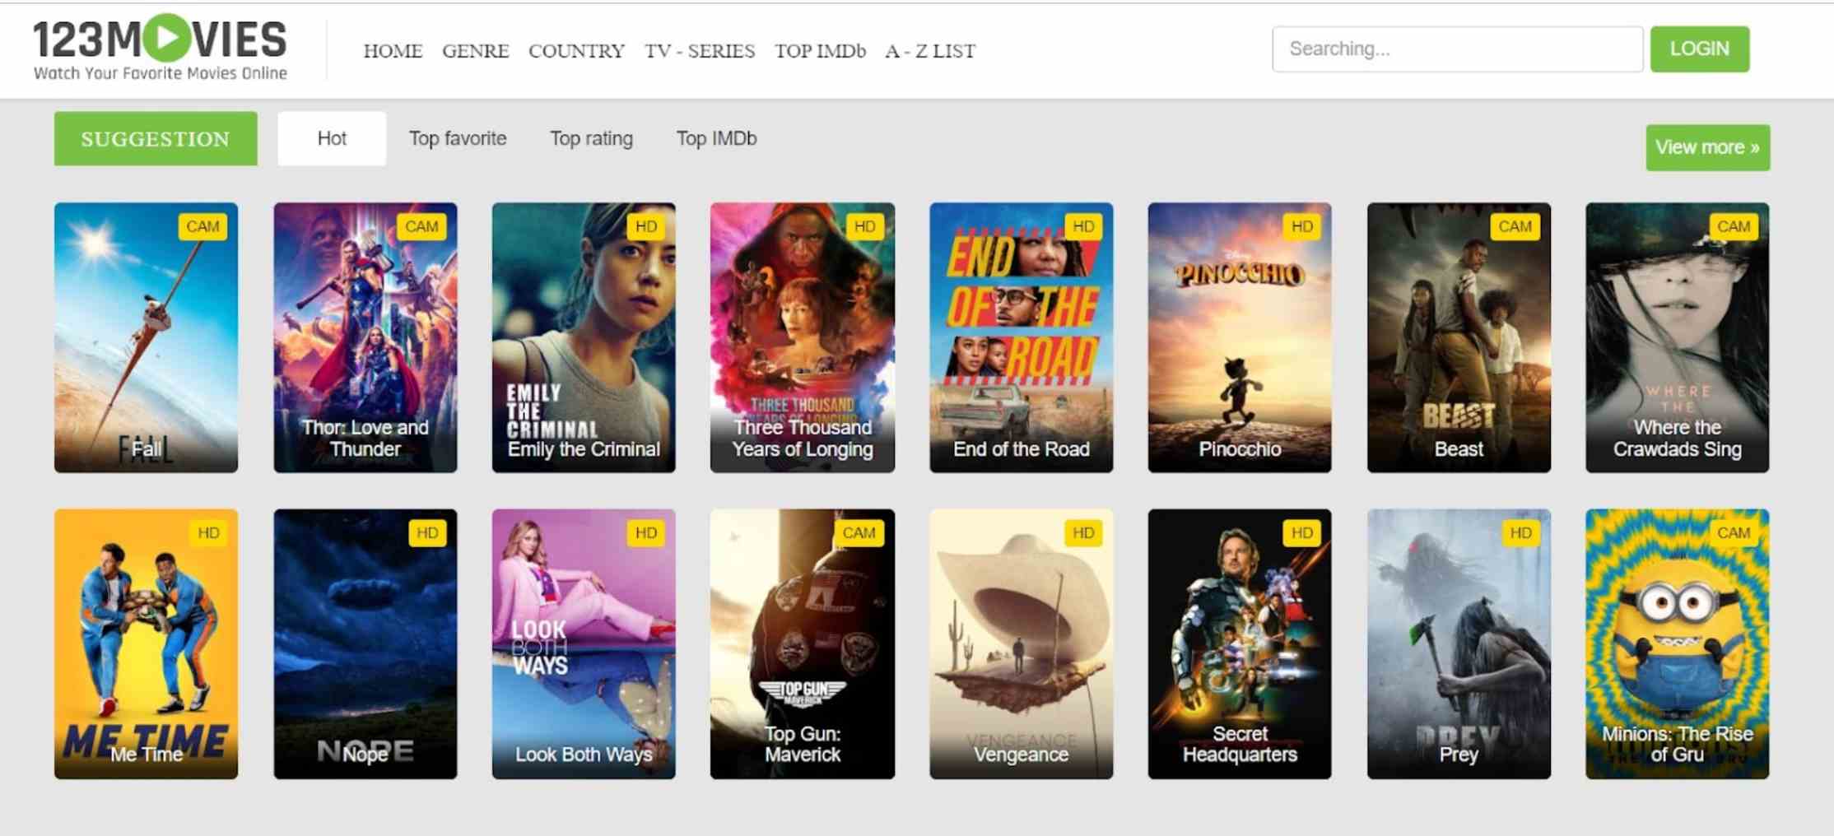The height and width of the screenshot is (836, 1834).
Task: Open Thor: Love and Thunder poster
Action: coord(365,337)
